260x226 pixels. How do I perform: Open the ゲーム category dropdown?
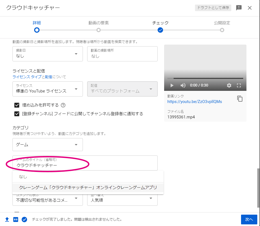click(x=48, y=145)
